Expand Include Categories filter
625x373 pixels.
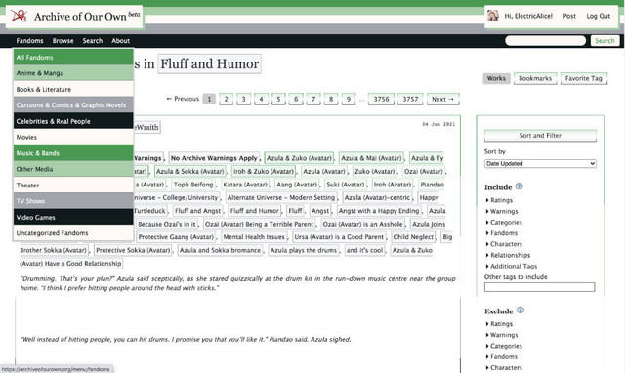[x=504, y=222]
